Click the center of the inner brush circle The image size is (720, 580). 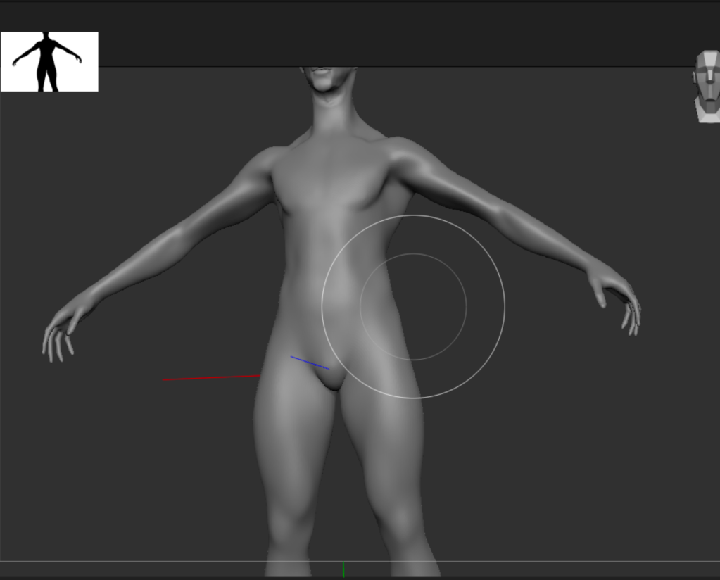413,307
